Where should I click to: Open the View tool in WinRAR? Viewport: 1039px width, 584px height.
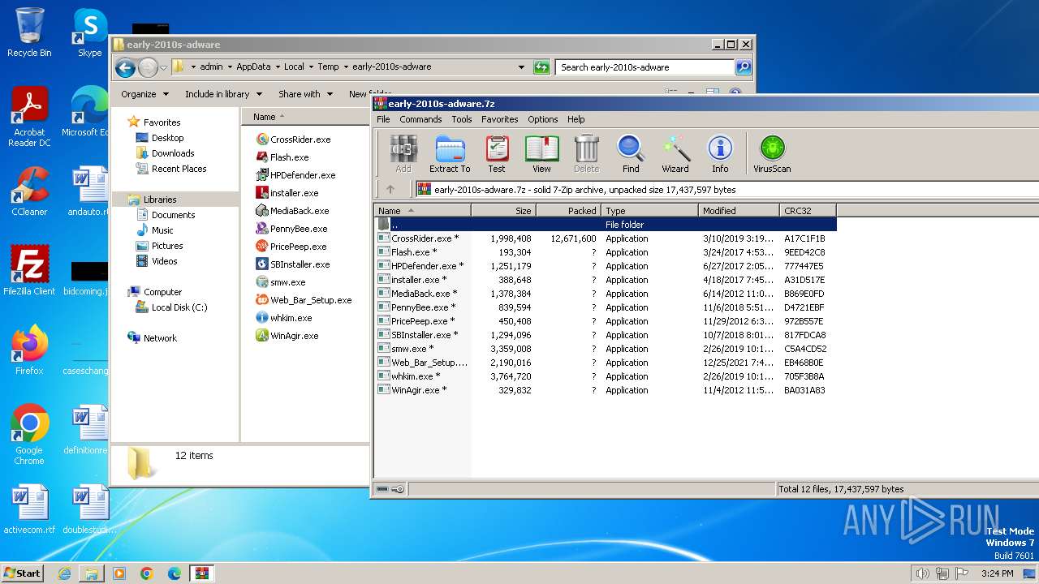click(x=541, y=153)
